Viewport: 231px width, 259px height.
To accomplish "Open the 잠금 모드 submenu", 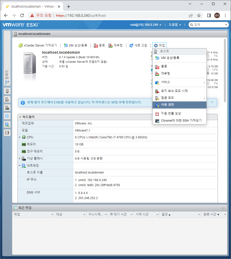I will click(179, 98).
